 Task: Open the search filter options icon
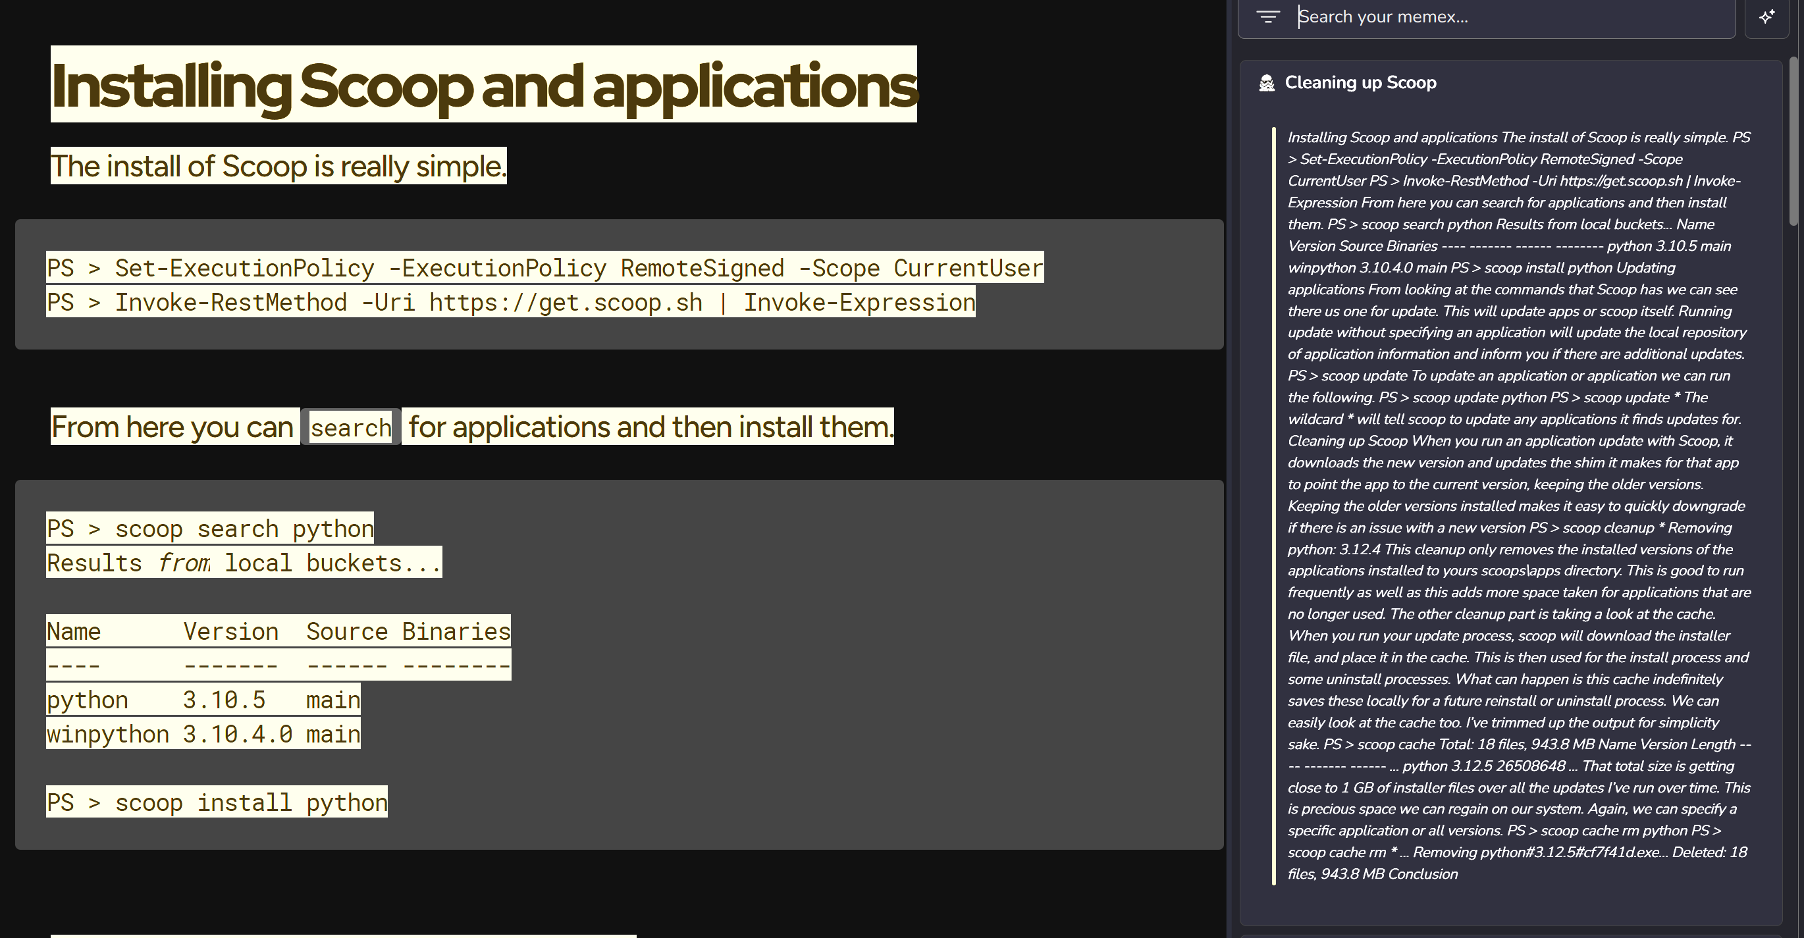1267,17
